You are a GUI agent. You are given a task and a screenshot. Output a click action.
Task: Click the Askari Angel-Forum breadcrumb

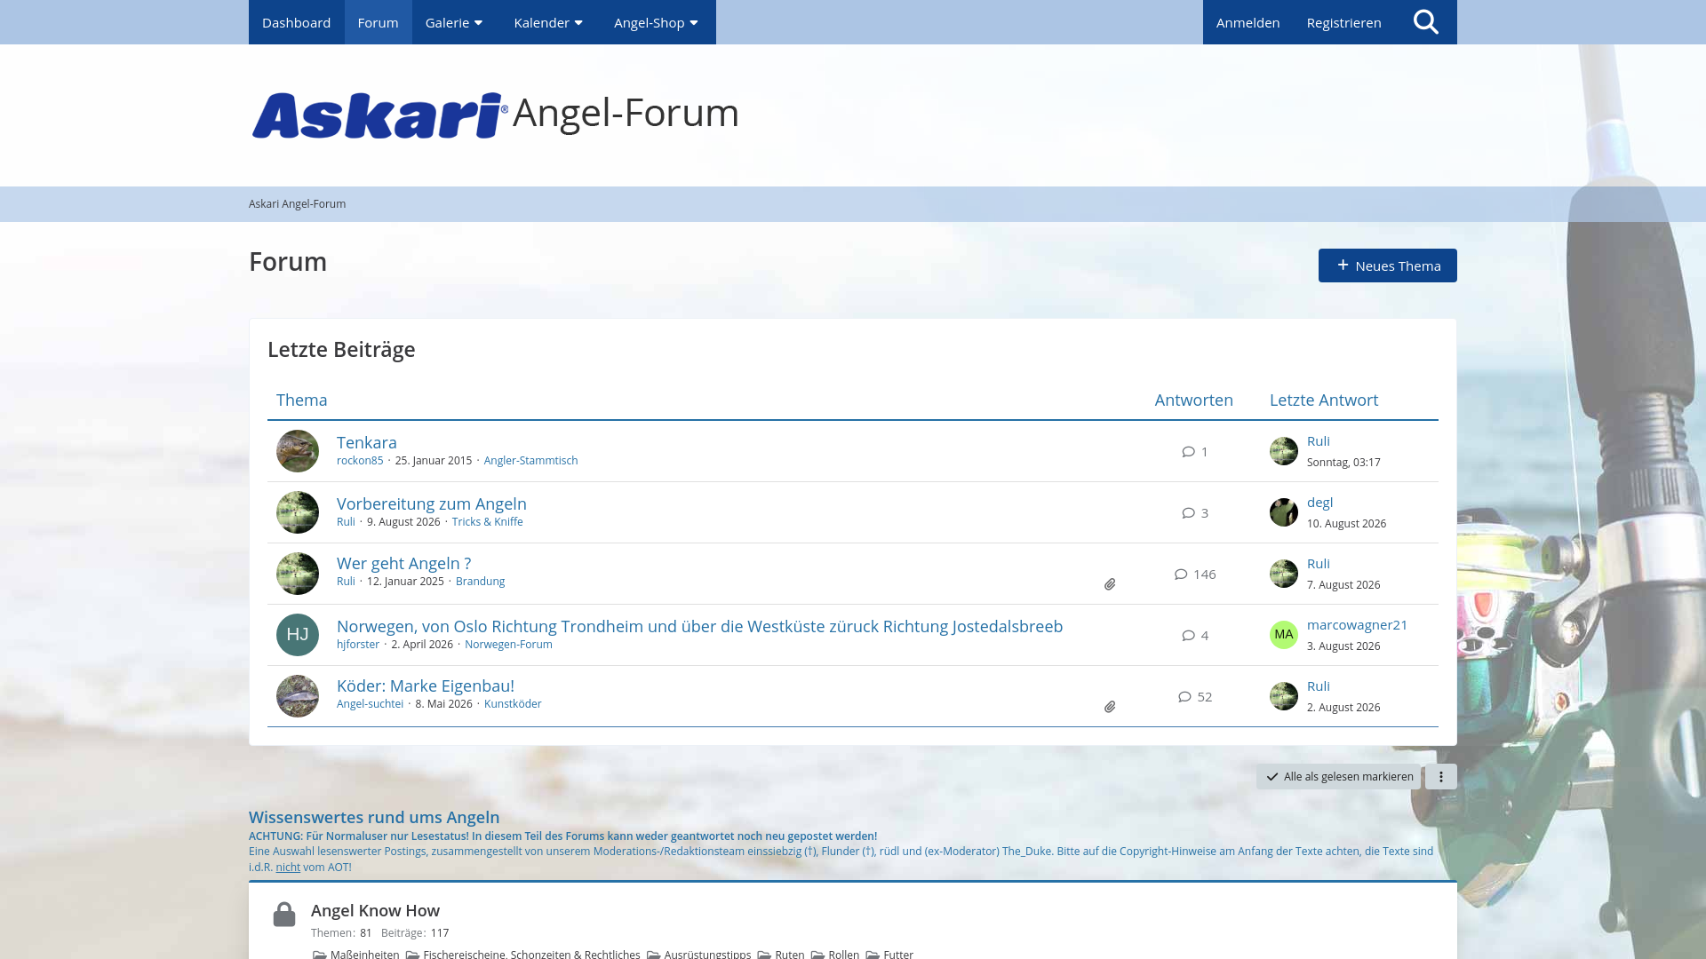(297, 204)
